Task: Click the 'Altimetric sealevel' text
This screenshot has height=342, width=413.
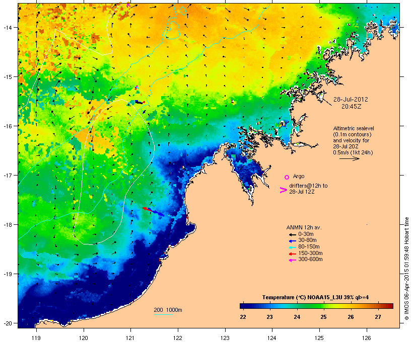Action: 354,128
